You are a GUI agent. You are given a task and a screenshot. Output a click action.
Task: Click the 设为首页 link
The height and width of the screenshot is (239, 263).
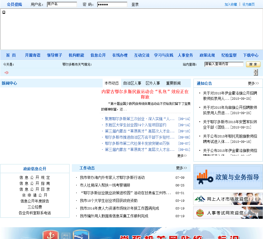(248, 5)
